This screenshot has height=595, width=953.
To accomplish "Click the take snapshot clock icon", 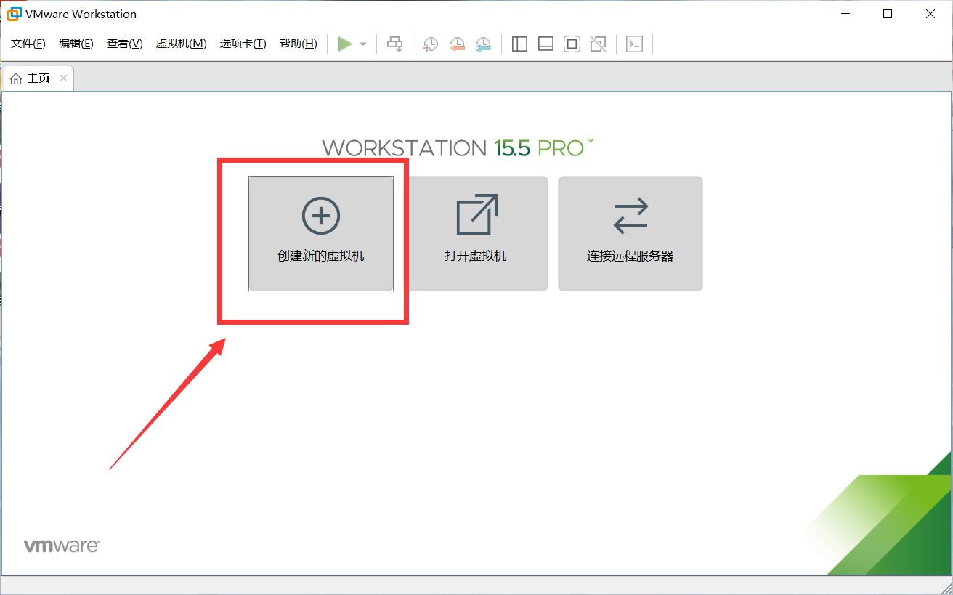I will [x=431, y=44].
